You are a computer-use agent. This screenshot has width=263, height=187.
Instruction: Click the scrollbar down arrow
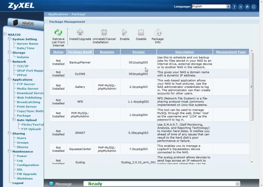click(252, 162)
